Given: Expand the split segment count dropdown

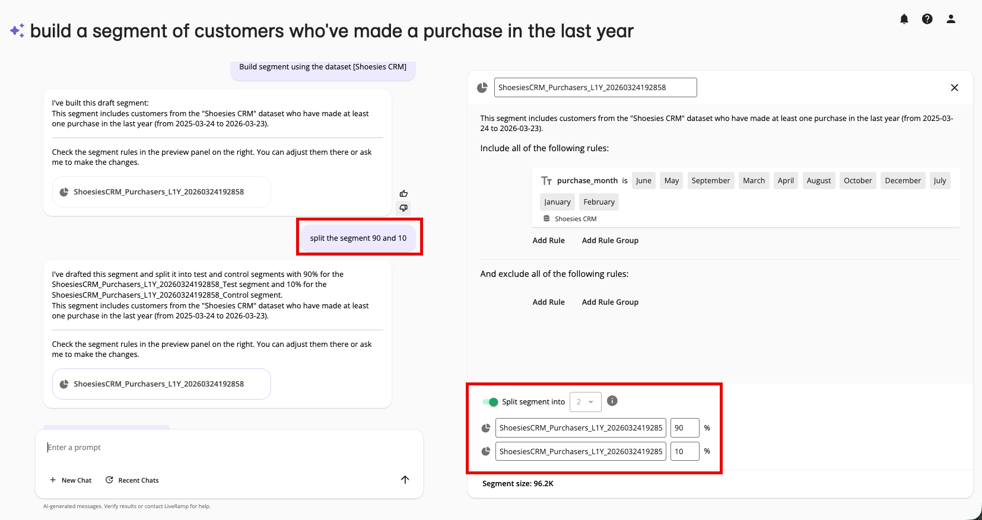Looking at the screenshot, I should click(585, 402).
